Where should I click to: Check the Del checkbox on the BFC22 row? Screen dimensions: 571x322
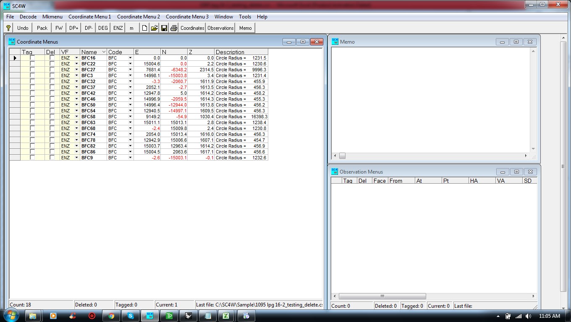coord(52,64)
